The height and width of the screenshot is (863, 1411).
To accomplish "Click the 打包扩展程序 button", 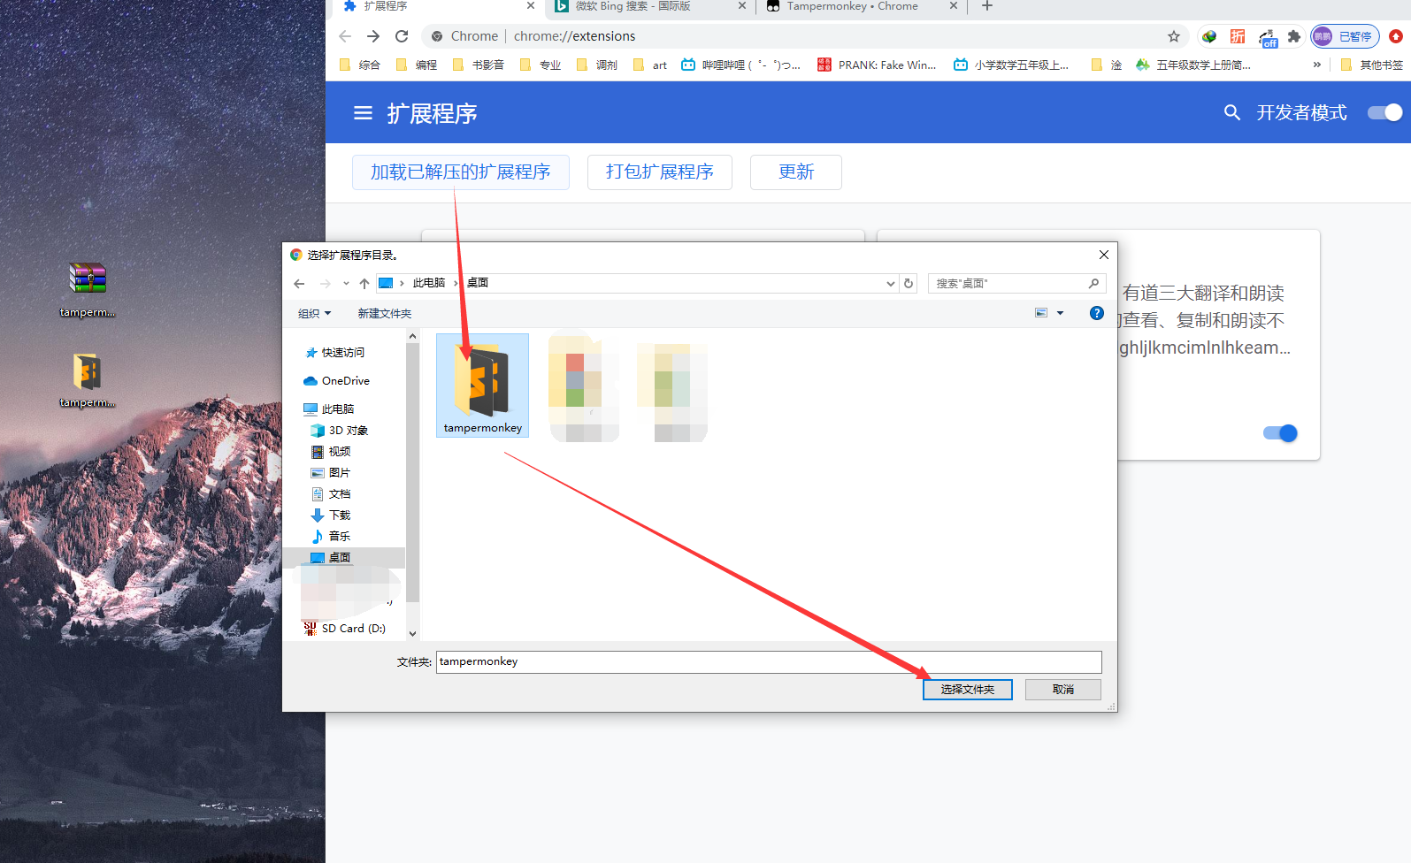I will point(660,172).
